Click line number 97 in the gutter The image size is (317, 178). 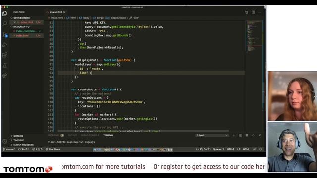(51, 89)
